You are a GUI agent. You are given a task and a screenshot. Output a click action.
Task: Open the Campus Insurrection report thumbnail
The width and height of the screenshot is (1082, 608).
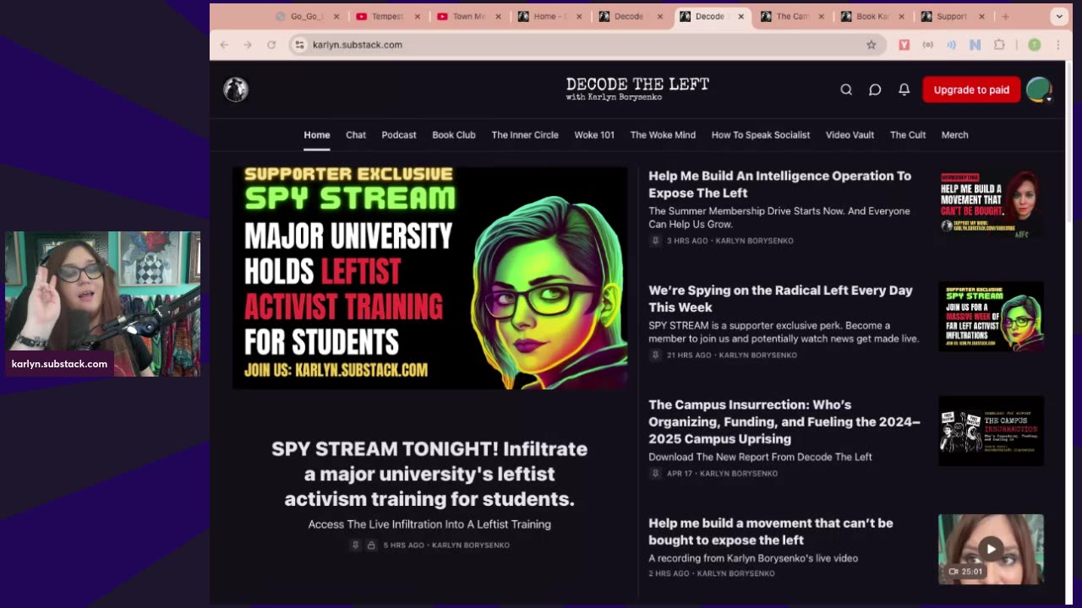click(x=991, y=431)
